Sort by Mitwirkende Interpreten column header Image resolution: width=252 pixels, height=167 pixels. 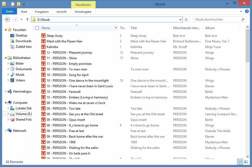[x=187, y=28]
